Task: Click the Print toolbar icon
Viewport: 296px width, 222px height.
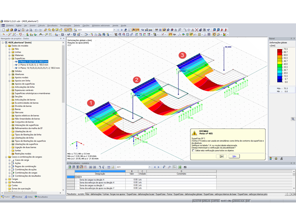Action: [27, 30]
